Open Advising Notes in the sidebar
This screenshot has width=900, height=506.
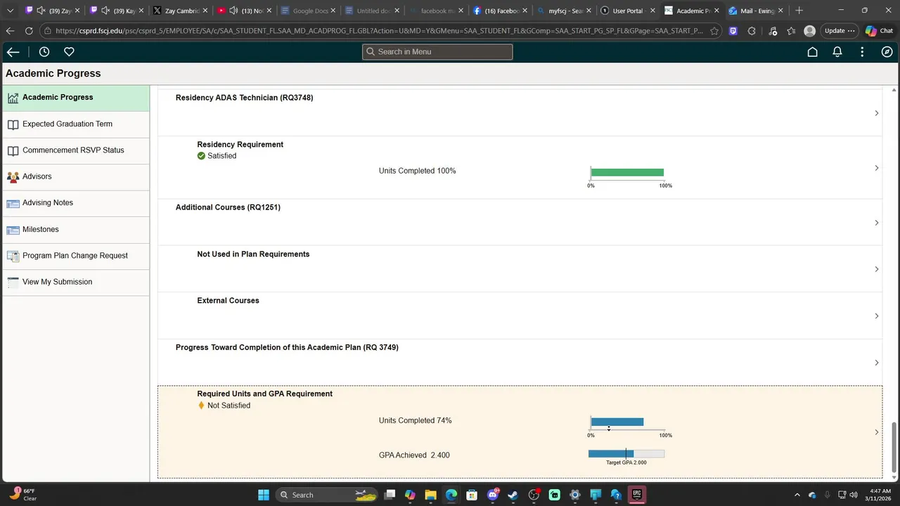76,203
